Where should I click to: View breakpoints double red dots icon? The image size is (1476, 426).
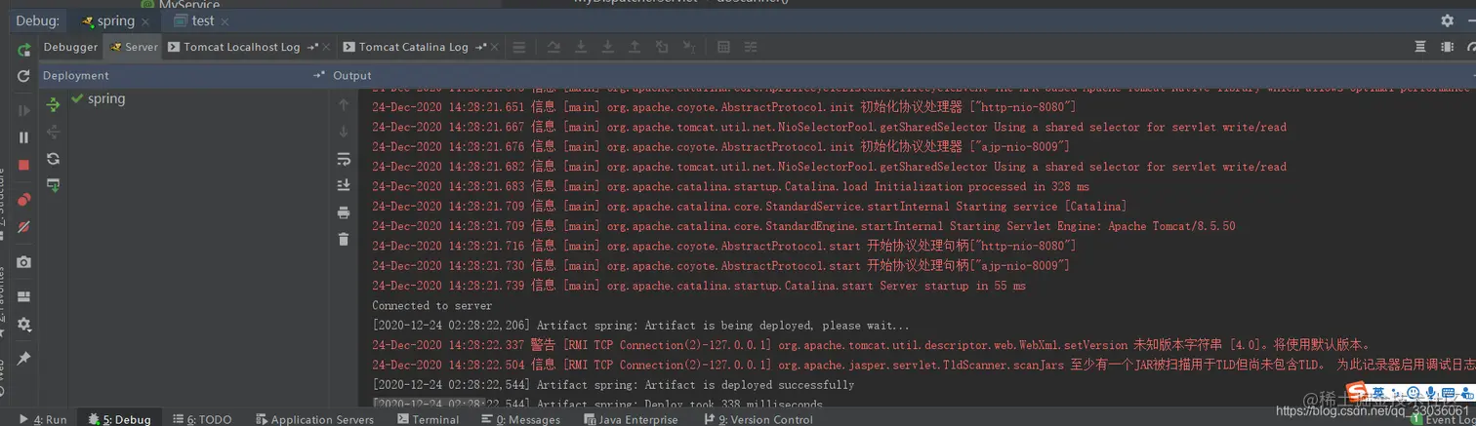(23, 200)
